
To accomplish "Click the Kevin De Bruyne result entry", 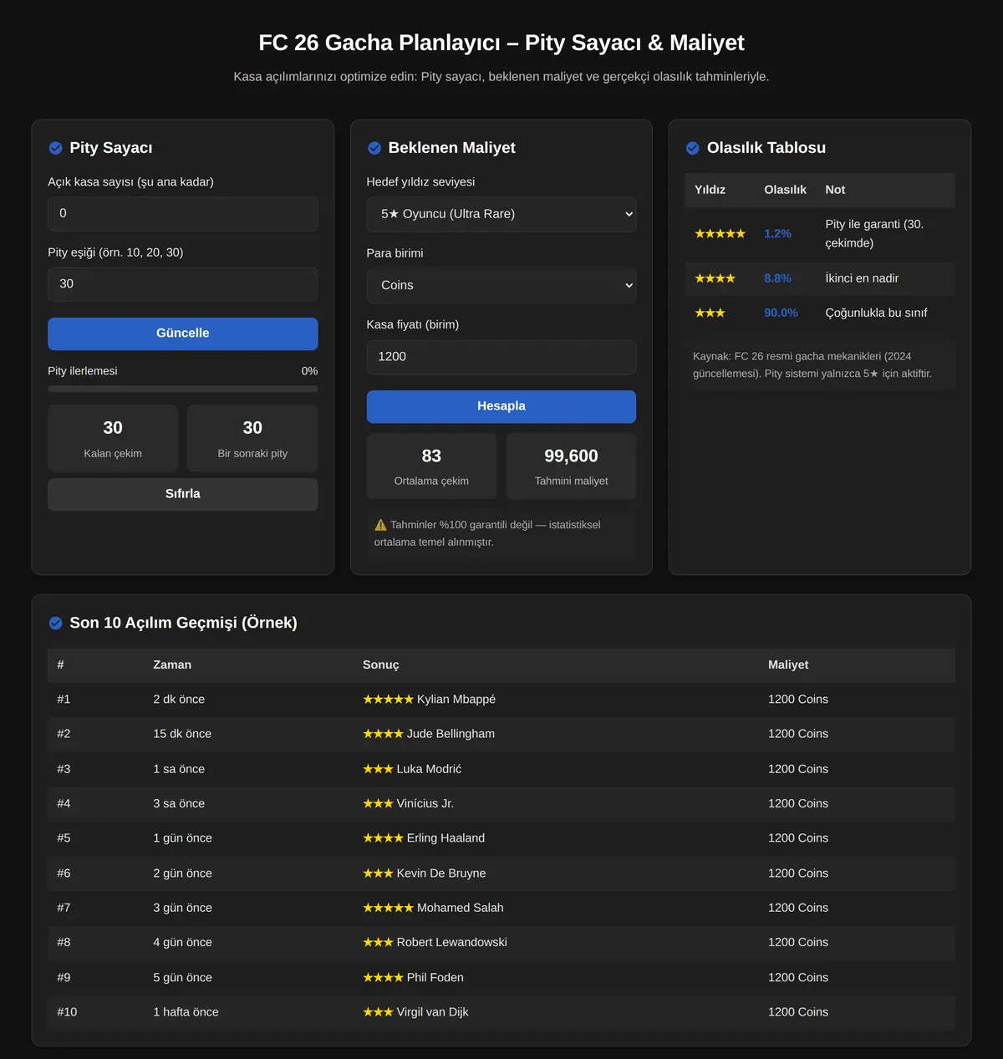I will click(x=425, y=873).
